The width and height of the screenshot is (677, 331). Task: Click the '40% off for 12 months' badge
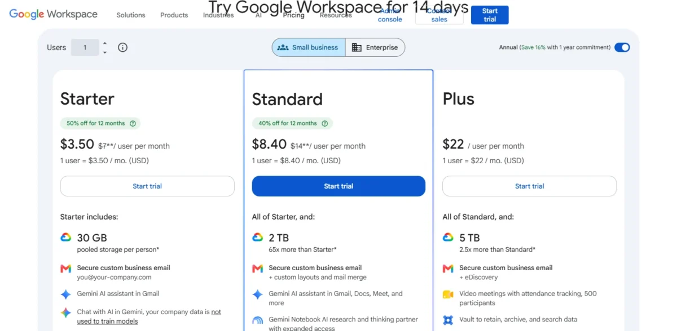292,123
